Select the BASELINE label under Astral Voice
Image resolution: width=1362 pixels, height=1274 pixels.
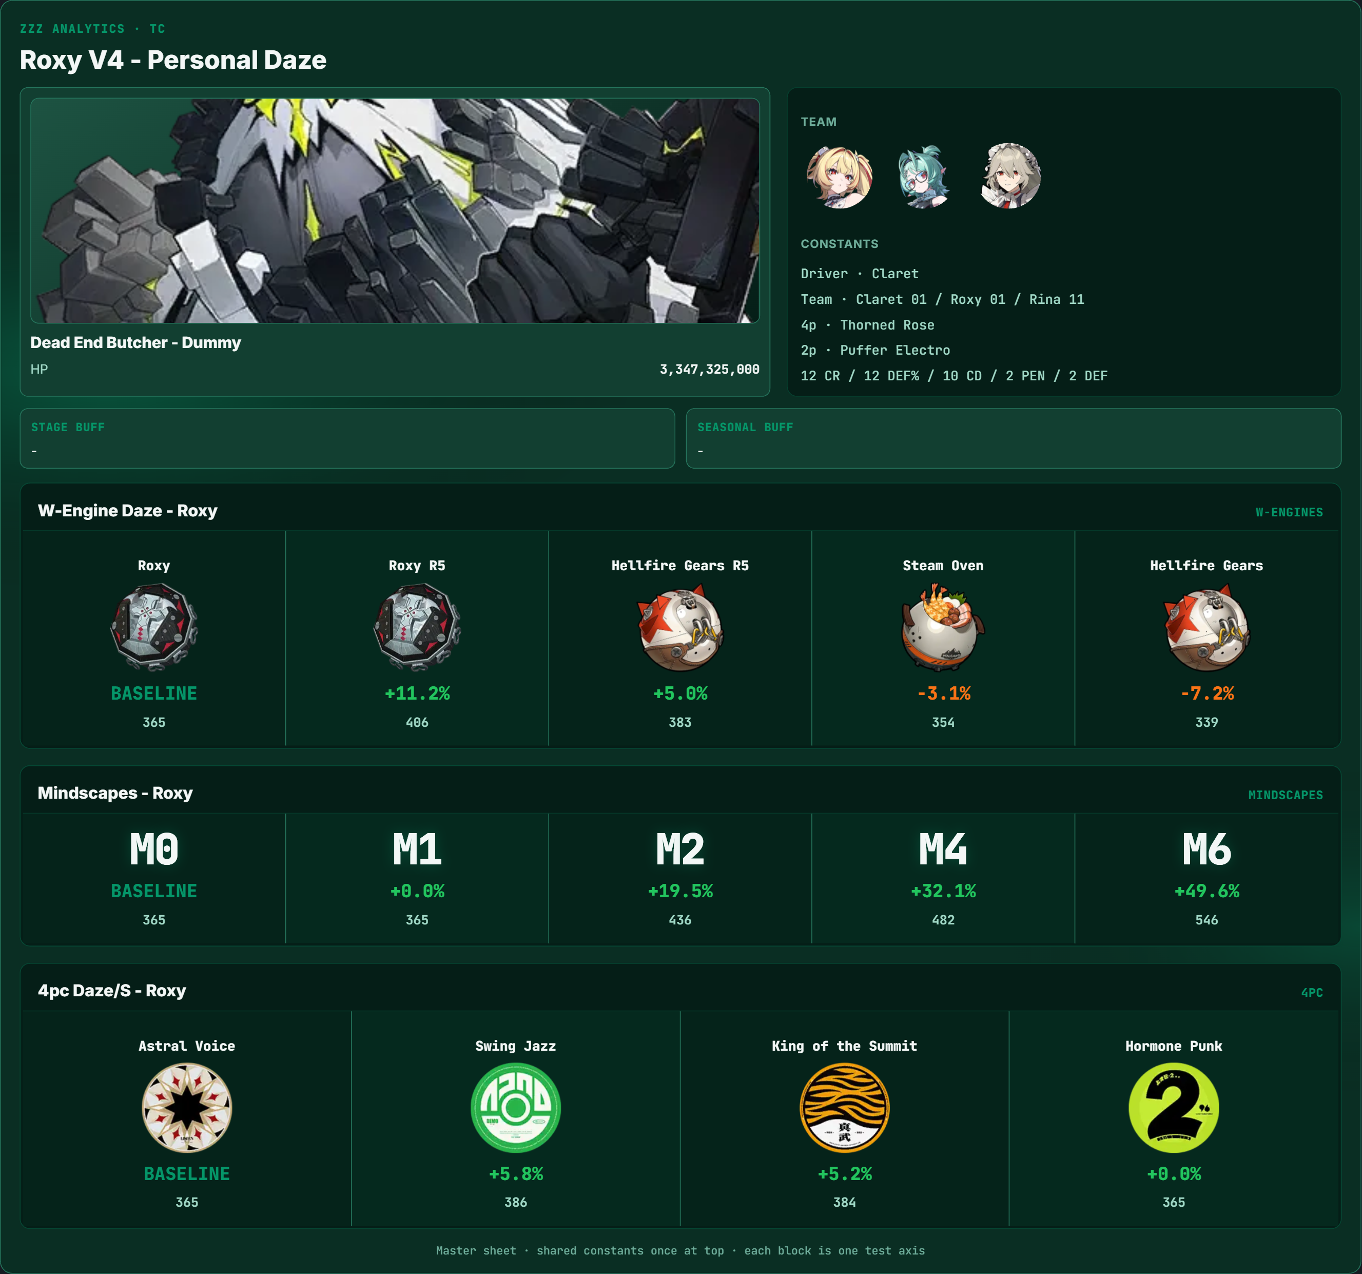tap(187, 1174)
